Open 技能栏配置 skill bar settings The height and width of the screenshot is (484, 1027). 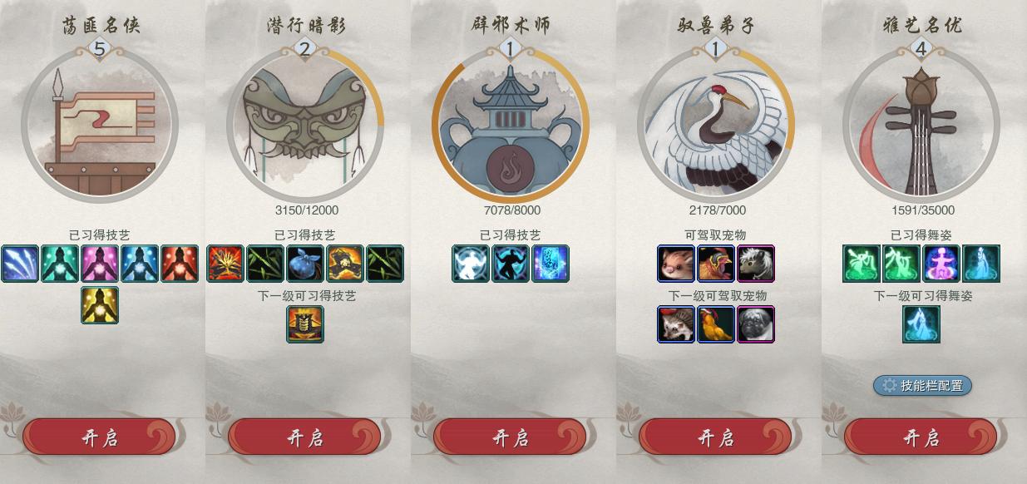point(922,386)
